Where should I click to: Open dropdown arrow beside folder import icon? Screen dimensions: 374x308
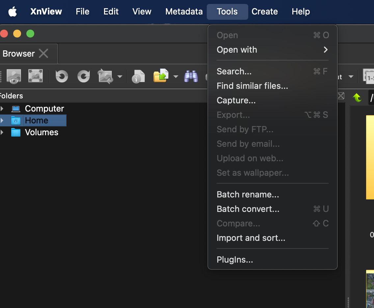pyautogui.click(x=176, y=77)
